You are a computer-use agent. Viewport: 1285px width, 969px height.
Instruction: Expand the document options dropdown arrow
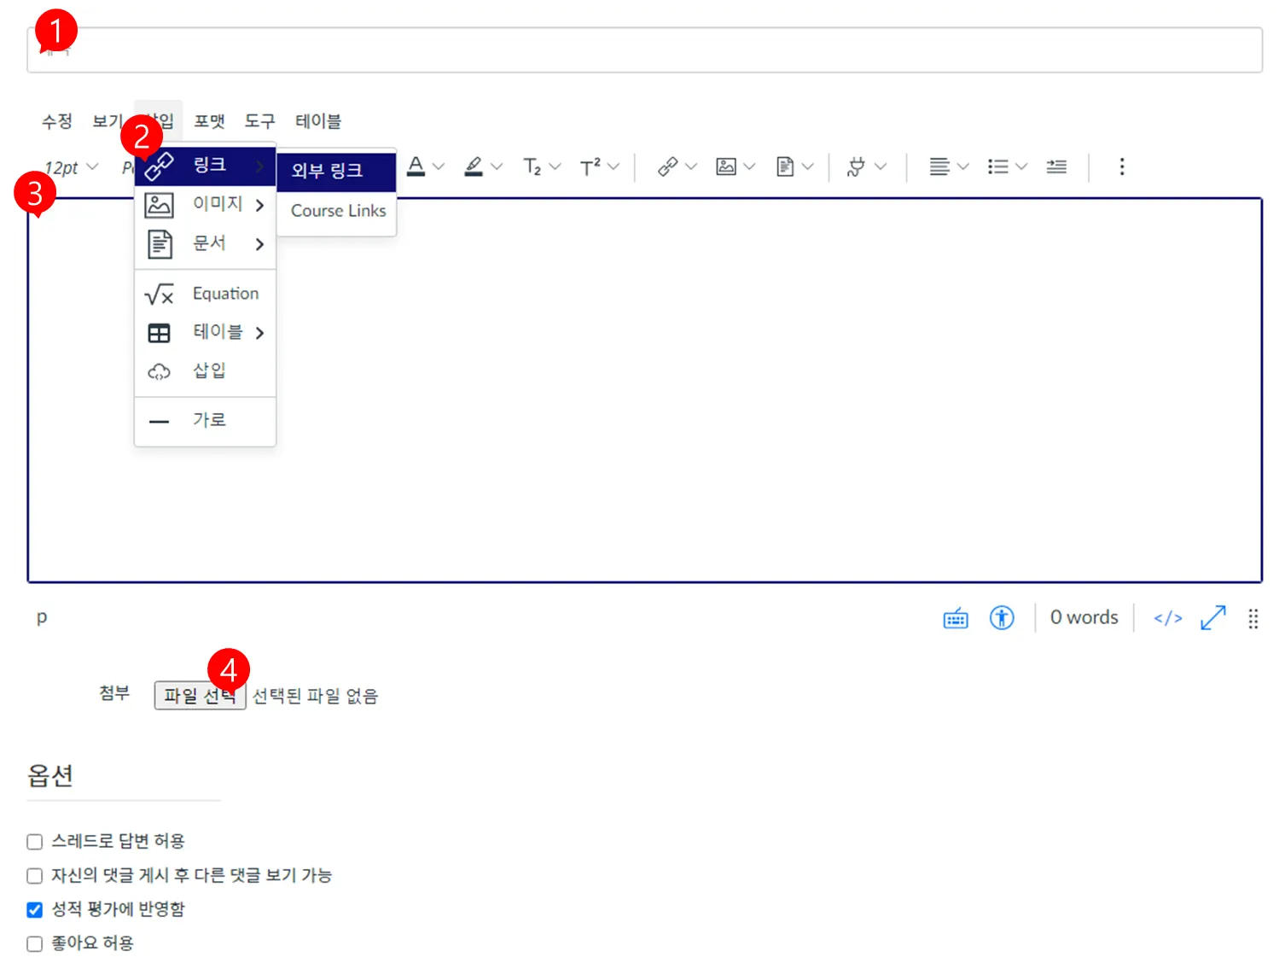pyautogui.click(x=807, y=166)
